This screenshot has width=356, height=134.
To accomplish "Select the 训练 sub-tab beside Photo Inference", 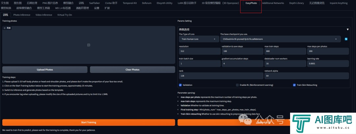I will point(6,15).
